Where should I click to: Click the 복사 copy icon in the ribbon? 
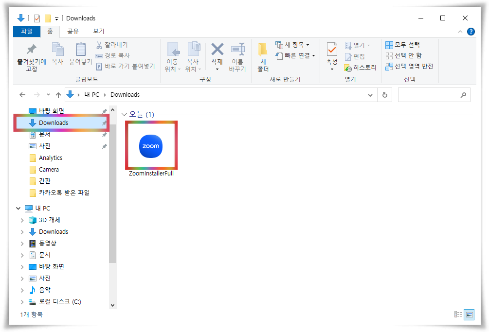pos(57,54)
